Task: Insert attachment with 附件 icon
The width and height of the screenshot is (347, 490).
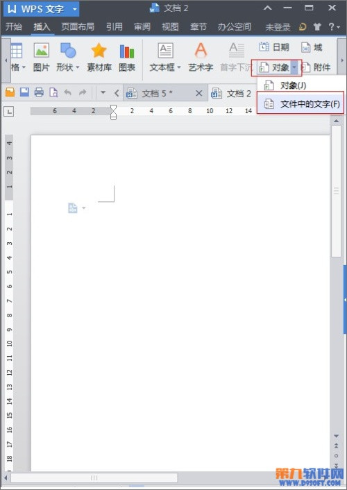Action: (316, 67)
